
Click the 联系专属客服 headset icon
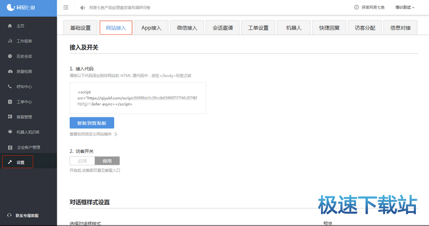pos(10,215)
